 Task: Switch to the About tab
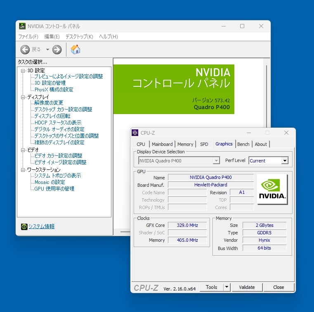(261, 144)
